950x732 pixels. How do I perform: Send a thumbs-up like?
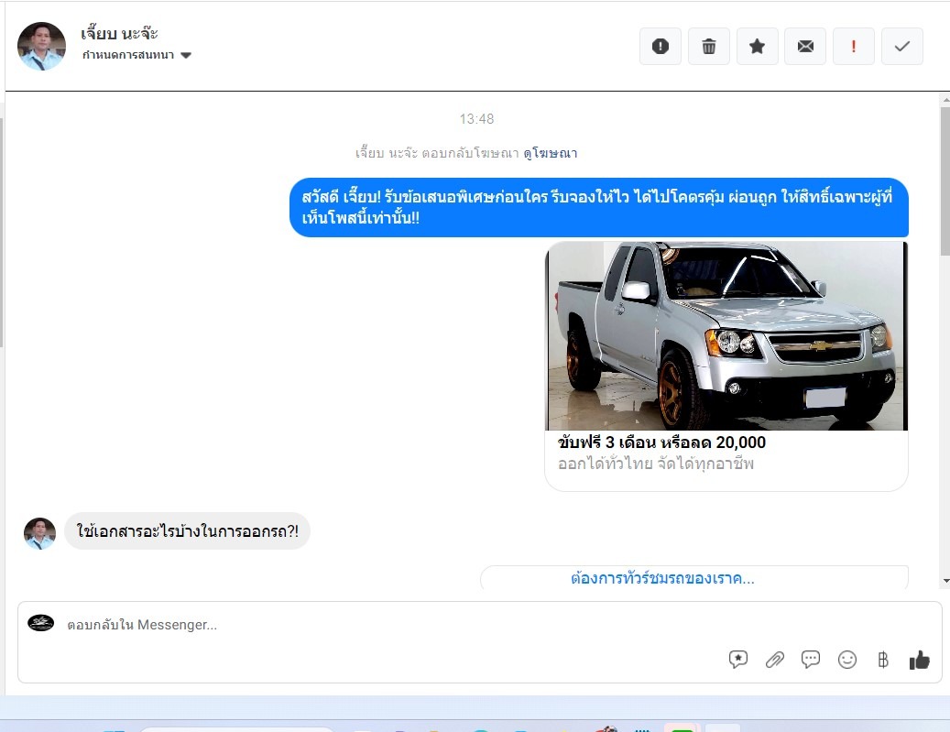point(919,660)
